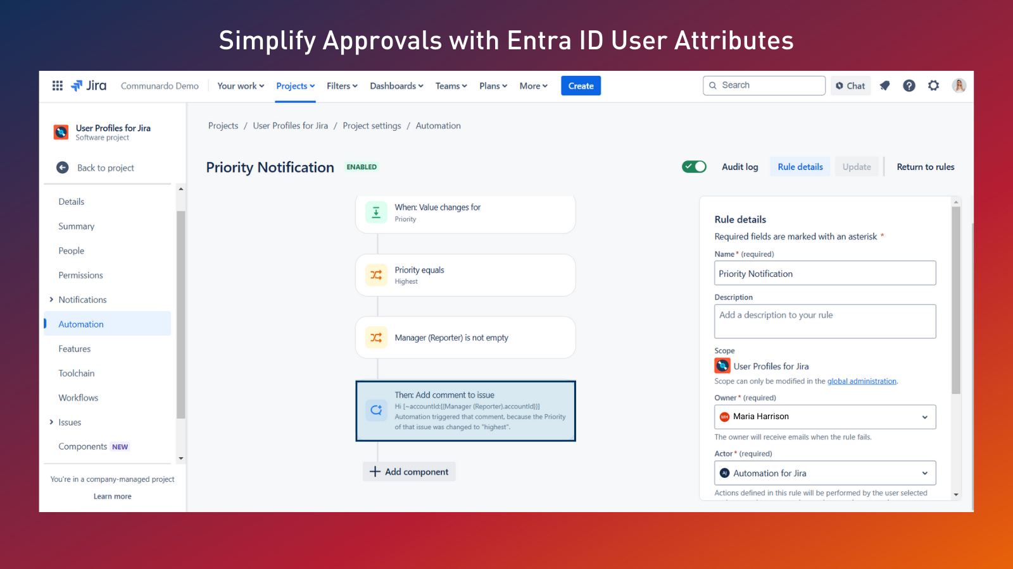Open the user profile avatar
Screen dimensions: 1013x569
(959, 85)
